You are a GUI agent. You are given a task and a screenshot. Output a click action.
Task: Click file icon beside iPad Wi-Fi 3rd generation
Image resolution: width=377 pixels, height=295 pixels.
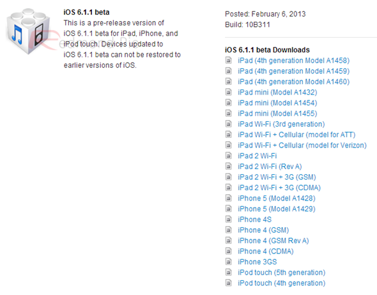229,124
